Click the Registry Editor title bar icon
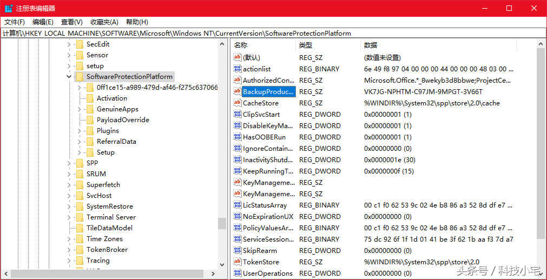The width and height of the screenshot is (547, 280). pyautogui.click(x=9, y=8)
